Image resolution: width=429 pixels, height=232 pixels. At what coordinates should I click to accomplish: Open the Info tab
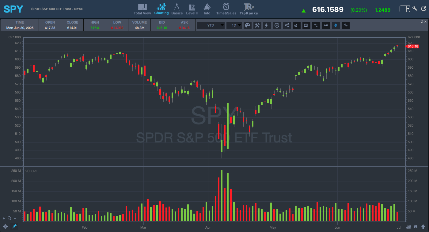207,9
